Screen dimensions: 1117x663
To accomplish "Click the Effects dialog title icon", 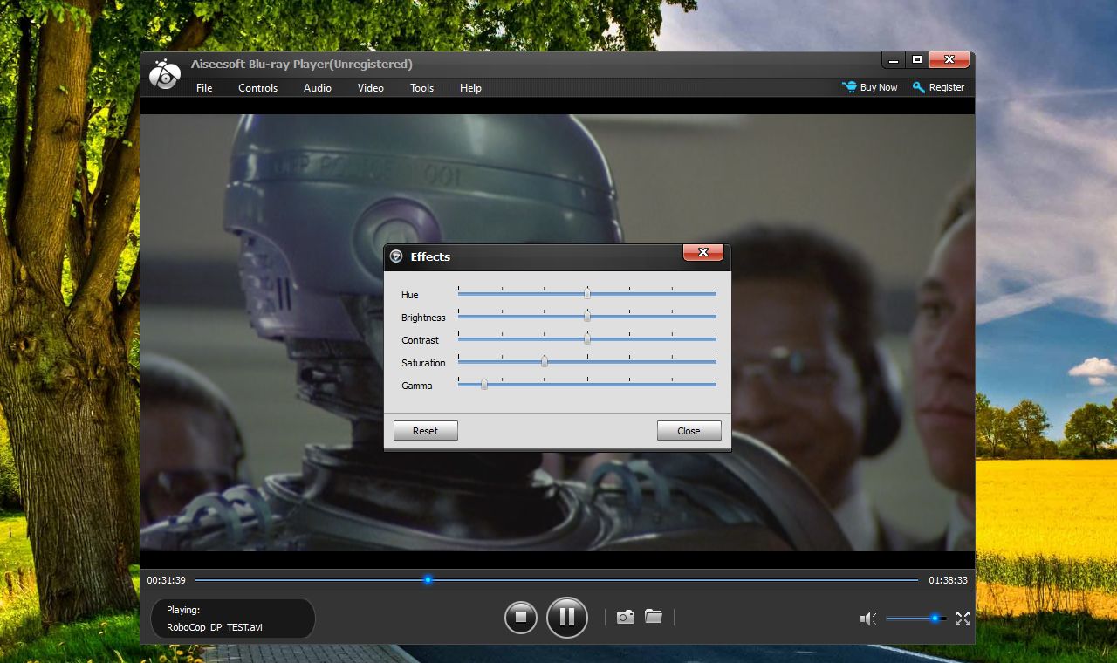I will coord(396,256).
